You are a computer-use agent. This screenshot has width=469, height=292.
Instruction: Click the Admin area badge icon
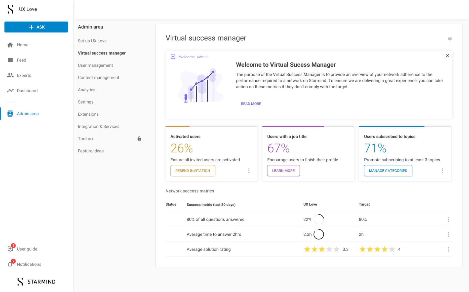pos(10,114)
